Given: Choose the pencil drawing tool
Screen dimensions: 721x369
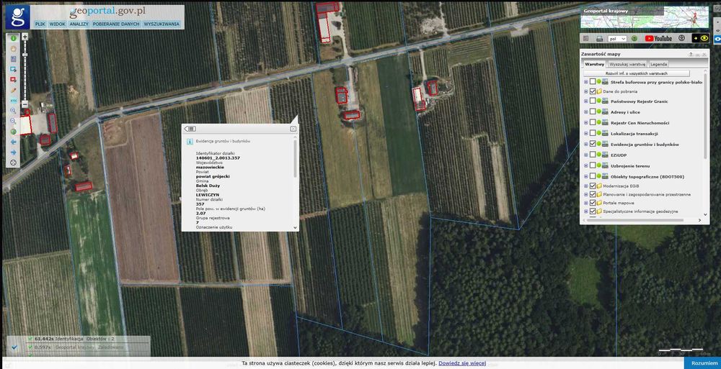Looking at the screenshot, I should click(13, 91).
